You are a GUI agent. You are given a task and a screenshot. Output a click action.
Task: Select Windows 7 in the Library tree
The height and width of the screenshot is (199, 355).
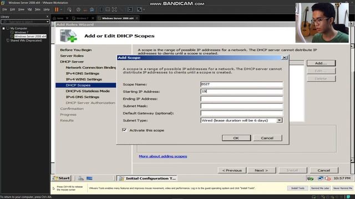tap(22, 32)
